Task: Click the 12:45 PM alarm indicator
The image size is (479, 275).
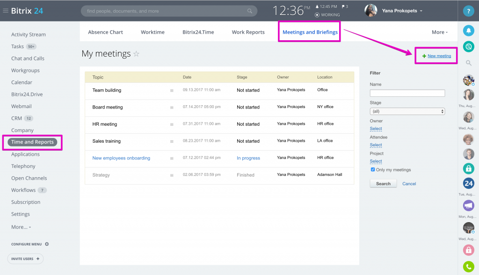Action: pyautogui.click(x=326, y=7)
